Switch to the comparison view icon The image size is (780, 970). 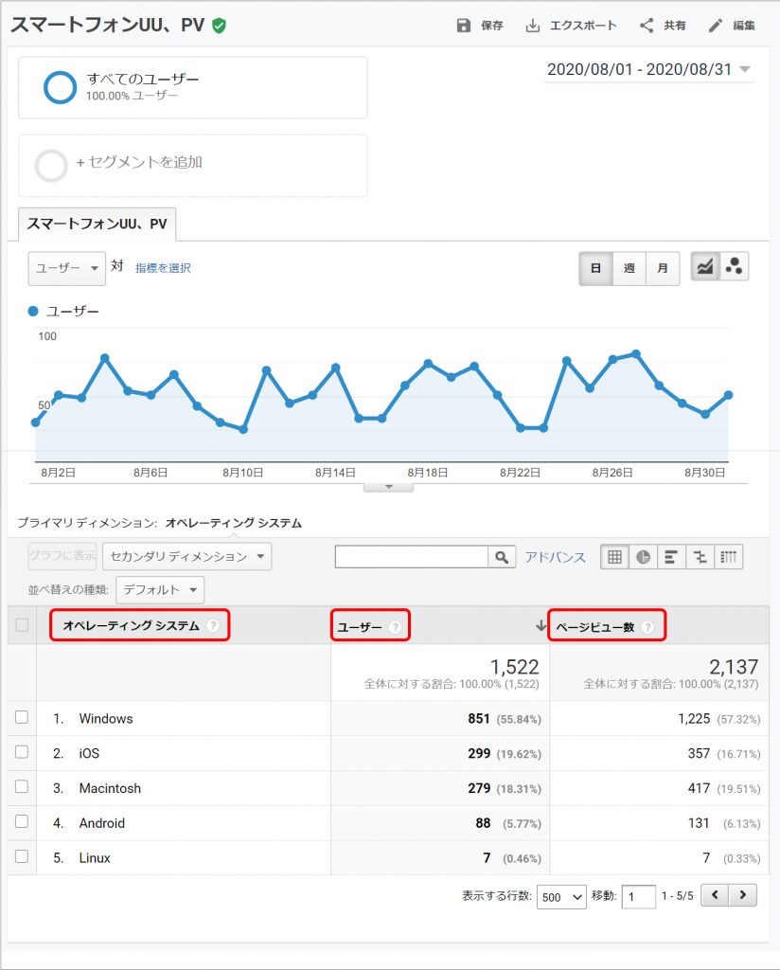click(700, 557)
